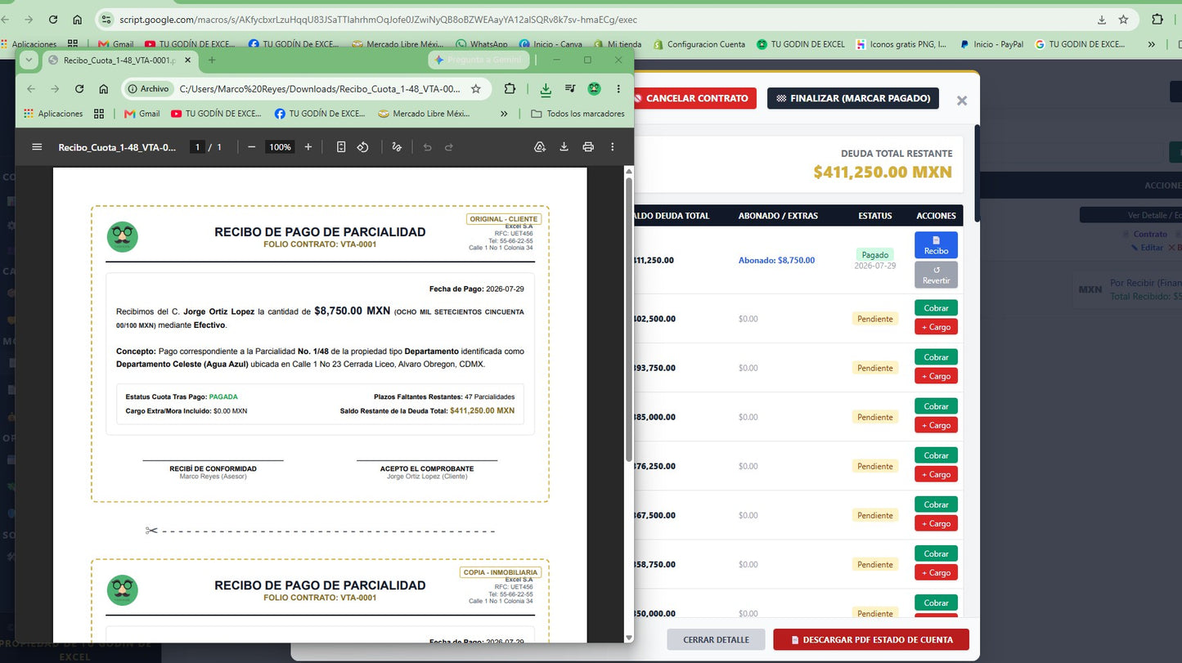The image size is (1182, 663).
Task: Reload the PDF window page
Action: coord(79,88)
